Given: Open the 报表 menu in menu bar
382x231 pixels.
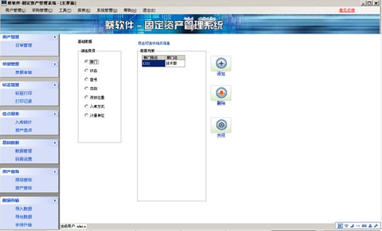Looking at the screenshot, I should (84, 10).
